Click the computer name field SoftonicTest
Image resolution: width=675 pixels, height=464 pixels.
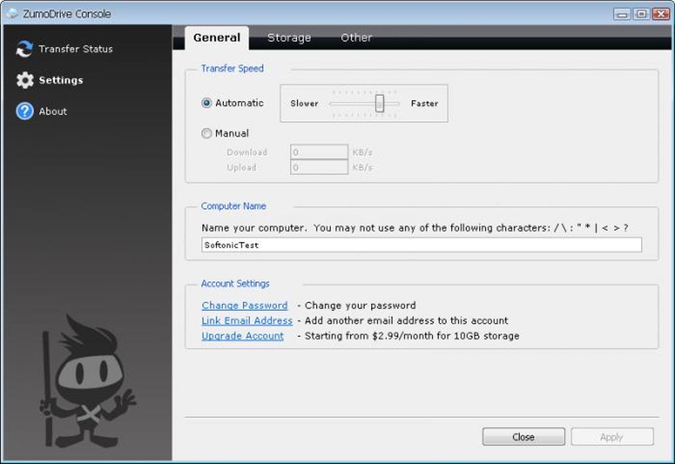click(422, 245)
